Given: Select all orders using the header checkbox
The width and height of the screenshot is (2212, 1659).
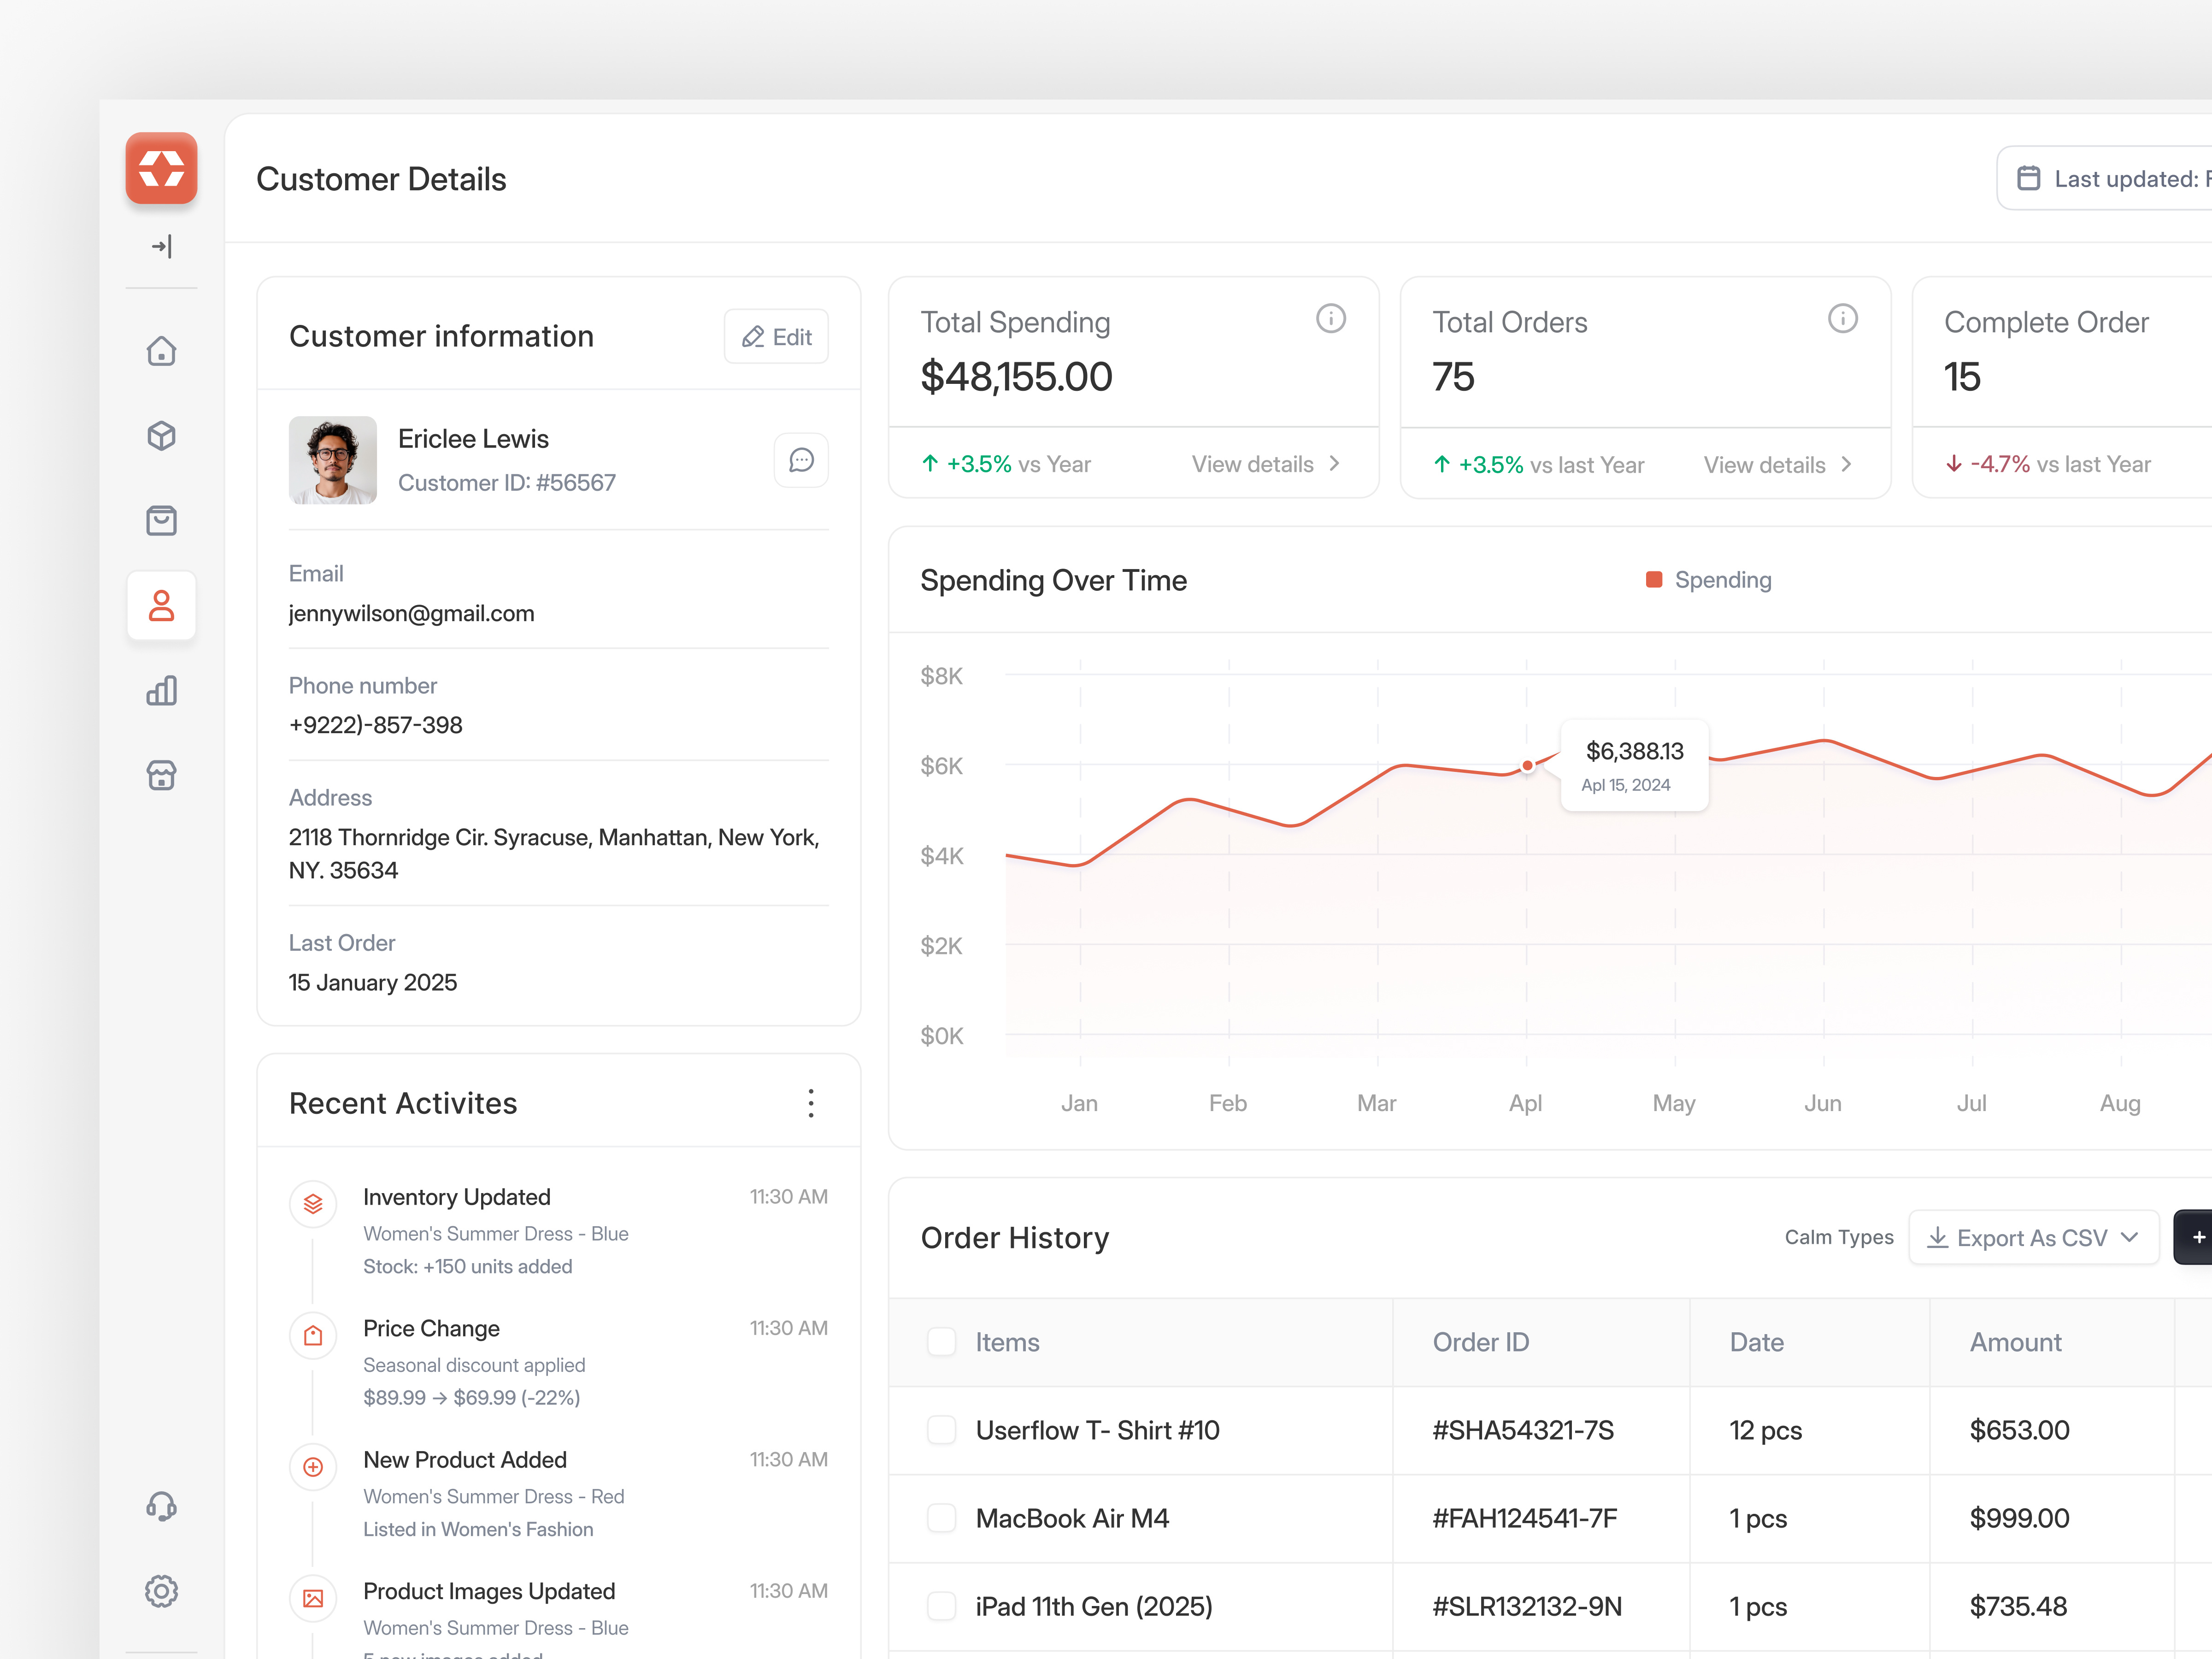Looking at the screenshot, I should coord(941,1342).
